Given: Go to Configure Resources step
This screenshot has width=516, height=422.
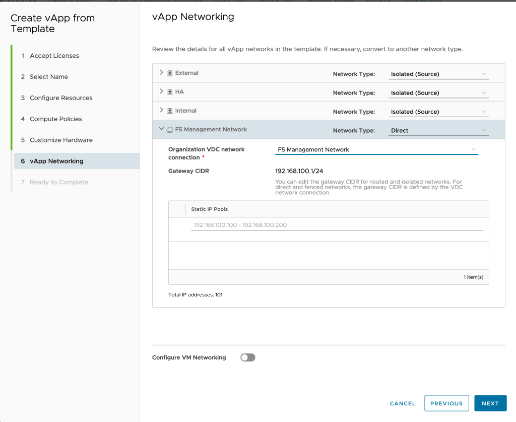Looking at the screenshot, I should (x=61, y=98).
